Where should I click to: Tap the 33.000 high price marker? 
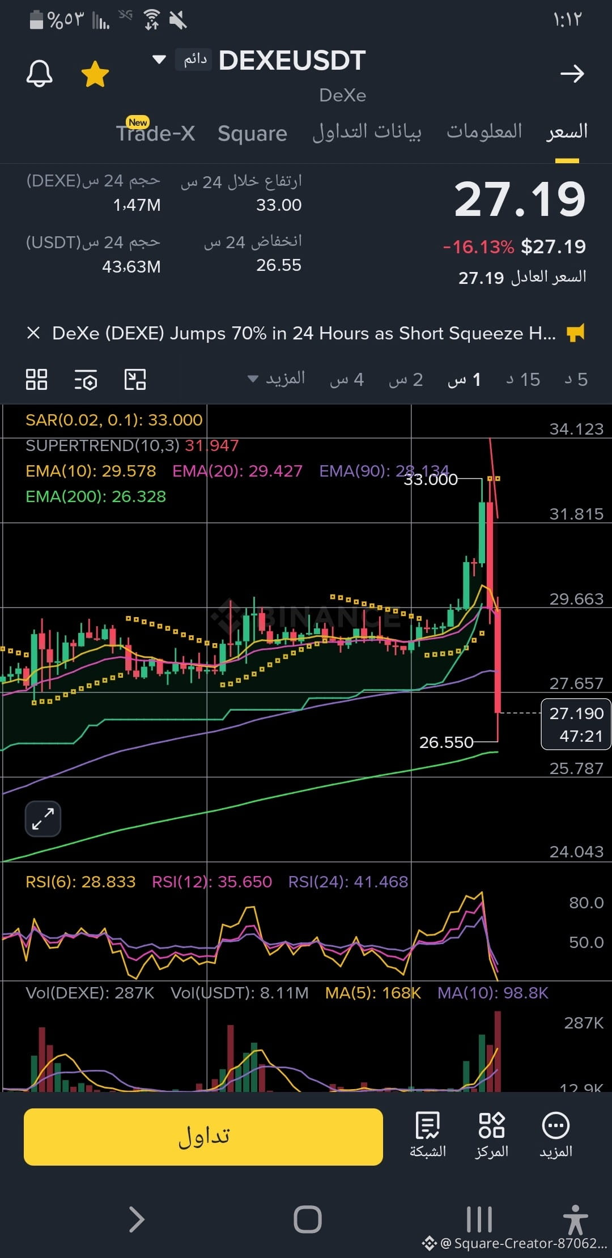[x=431, y=480]
